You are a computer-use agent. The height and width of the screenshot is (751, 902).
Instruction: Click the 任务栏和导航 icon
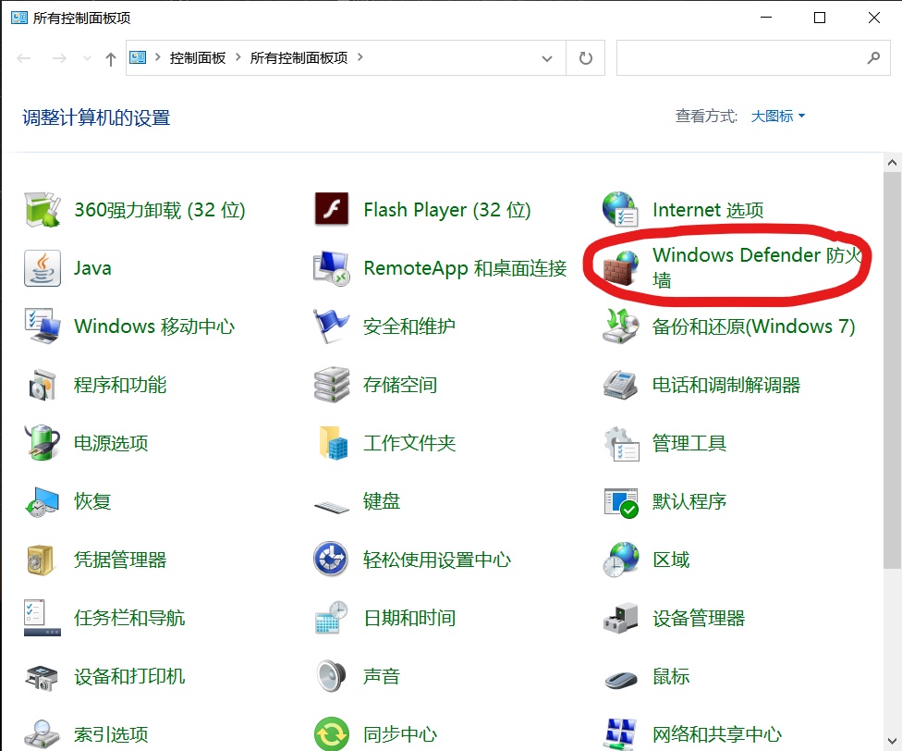point(43,618)
